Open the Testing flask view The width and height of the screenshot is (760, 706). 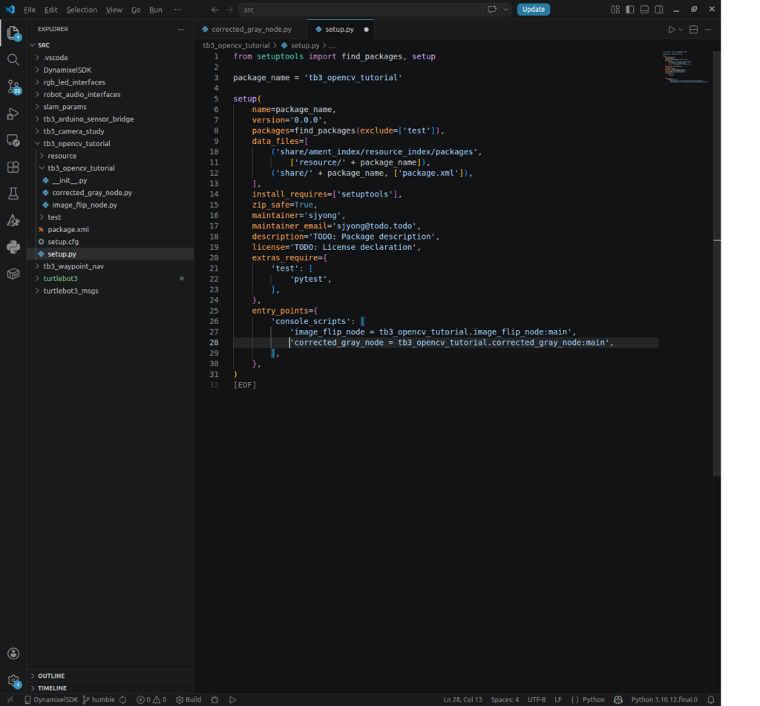tap(13, 194)
